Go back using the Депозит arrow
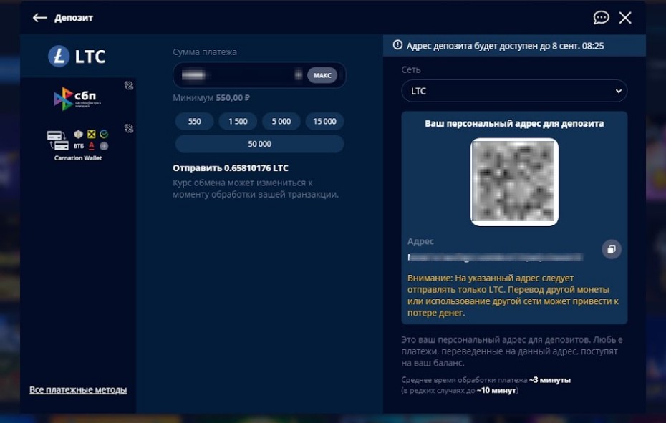This screenshot has width=666, height=423. pyautogui.click(x=40, y=18)
